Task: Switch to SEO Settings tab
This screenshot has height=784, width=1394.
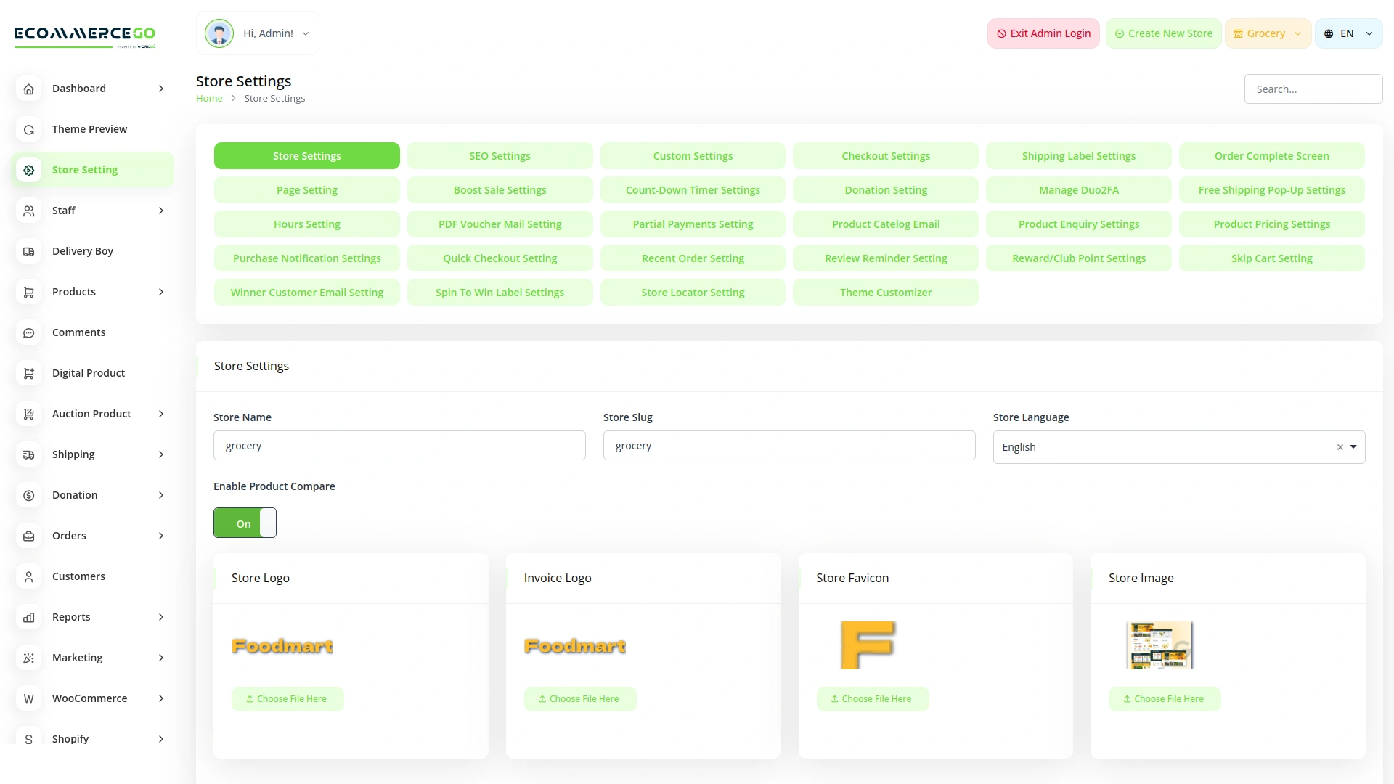Action: tap(500, 156)
